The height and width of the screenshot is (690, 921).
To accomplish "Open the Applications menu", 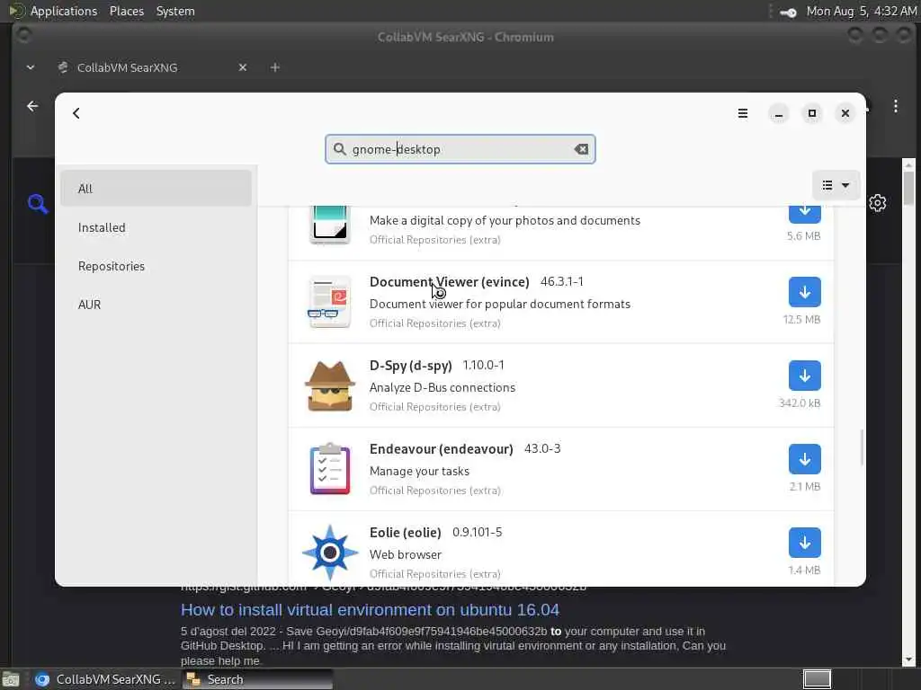I will (64, 11).
